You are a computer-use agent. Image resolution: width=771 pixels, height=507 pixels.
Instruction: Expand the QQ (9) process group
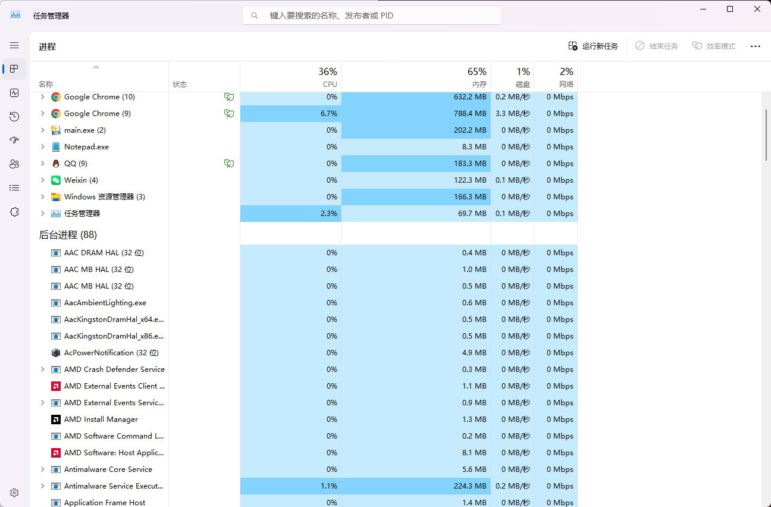[x=42, y=164]
